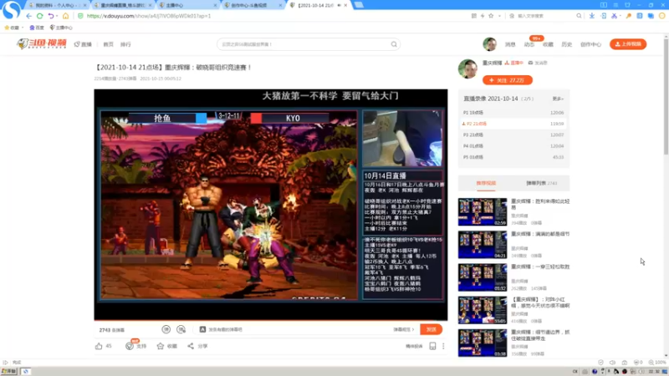The width and height of the screenshot is (669, 376).
Task: Play P1 19点场 recording
Action: [x=513, y=113]
